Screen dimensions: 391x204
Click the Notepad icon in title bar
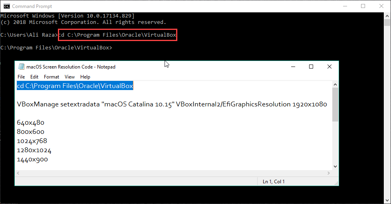coord(20,67)
